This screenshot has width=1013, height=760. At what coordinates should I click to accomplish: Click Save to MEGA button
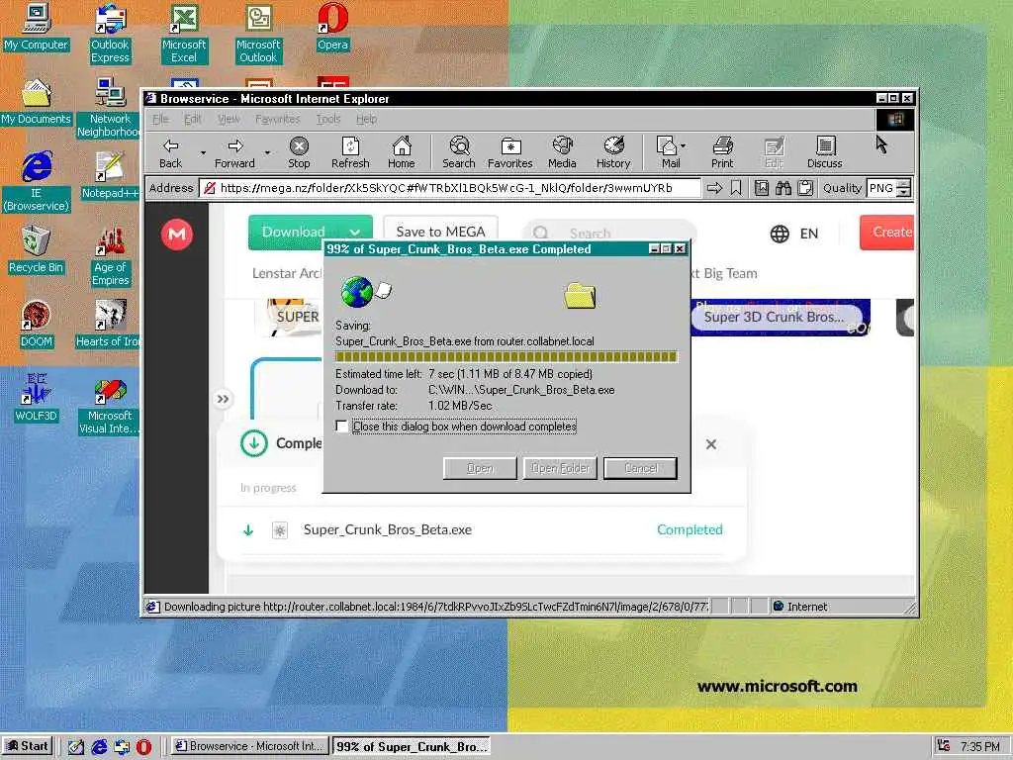tap(440, 232)
